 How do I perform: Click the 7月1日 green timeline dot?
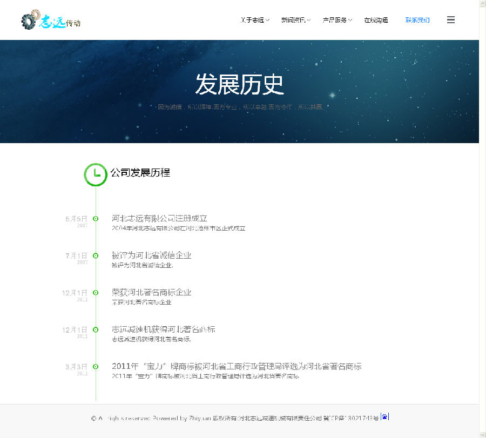click(x=96, y=255)
